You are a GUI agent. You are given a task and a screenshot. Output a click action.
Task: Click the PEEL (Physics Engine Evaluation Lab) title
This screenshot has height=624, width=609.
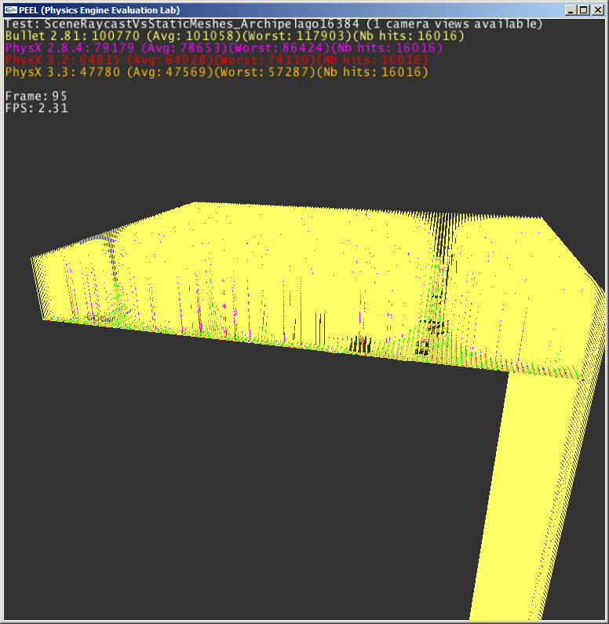(x=100, y=10)
